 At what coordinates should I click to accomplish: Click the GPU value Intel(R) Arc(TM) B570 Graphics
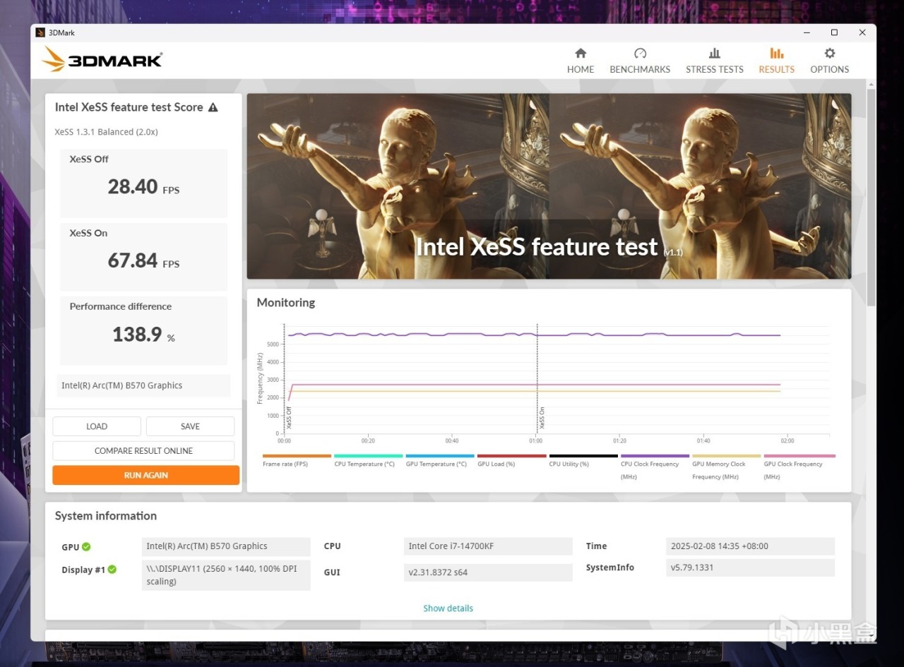(226, 546)
